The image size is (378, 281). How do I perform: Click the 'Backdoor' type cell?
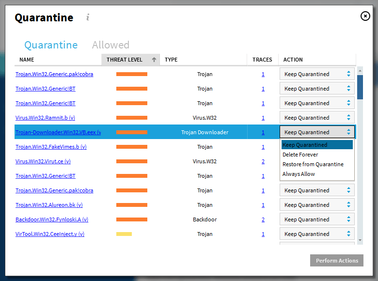point(205,219)
